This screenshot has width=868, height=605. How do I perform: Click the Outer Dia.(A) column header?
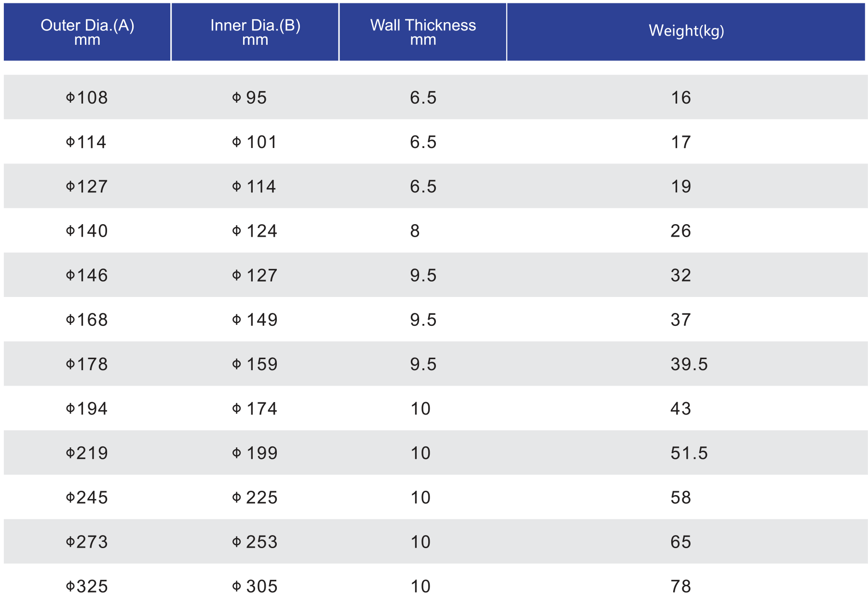tap(87, 32)
